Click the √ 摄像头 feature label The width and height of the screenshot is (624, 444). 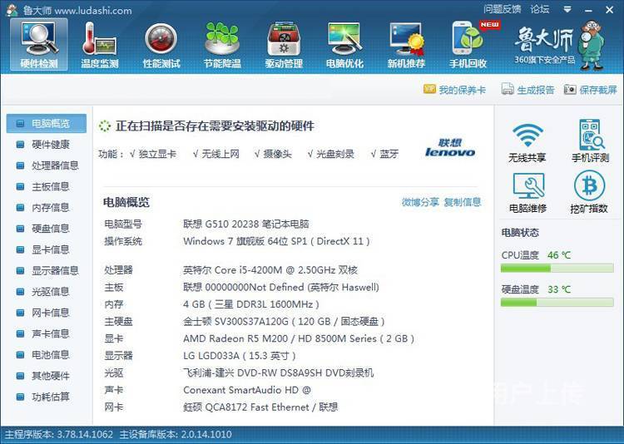(x=273, y=154)
